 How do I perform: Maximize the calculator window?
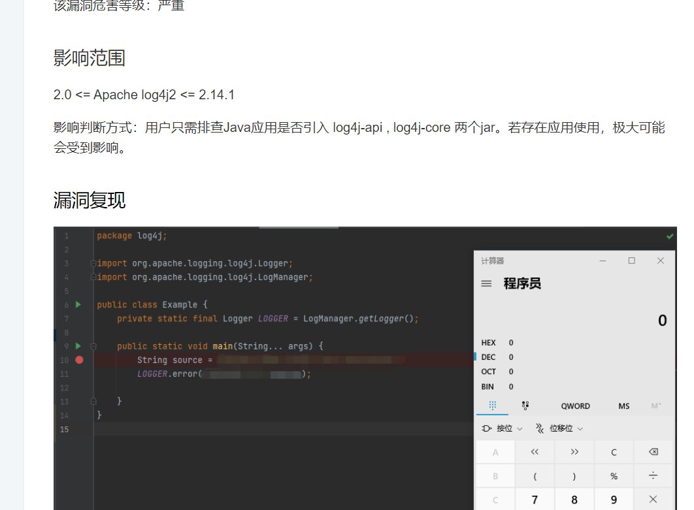[632, 261]
